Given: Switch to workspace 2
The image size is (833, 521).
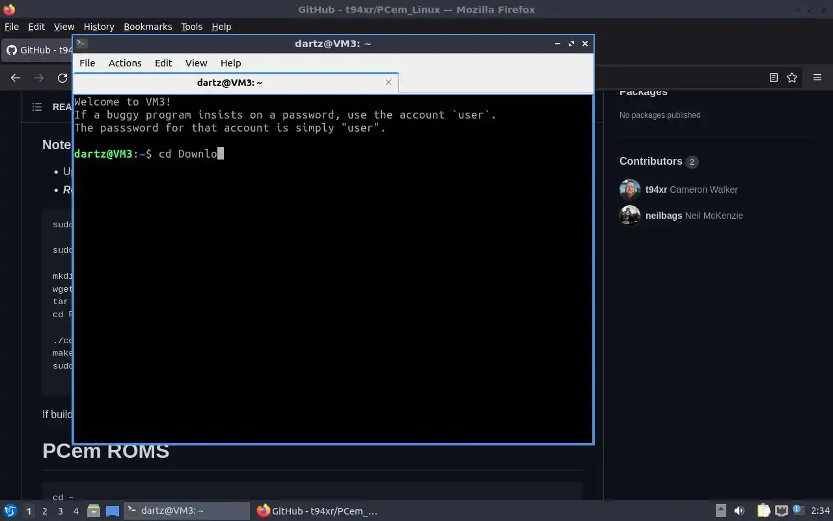Looking at the screenshot, I should pos(44,511).
